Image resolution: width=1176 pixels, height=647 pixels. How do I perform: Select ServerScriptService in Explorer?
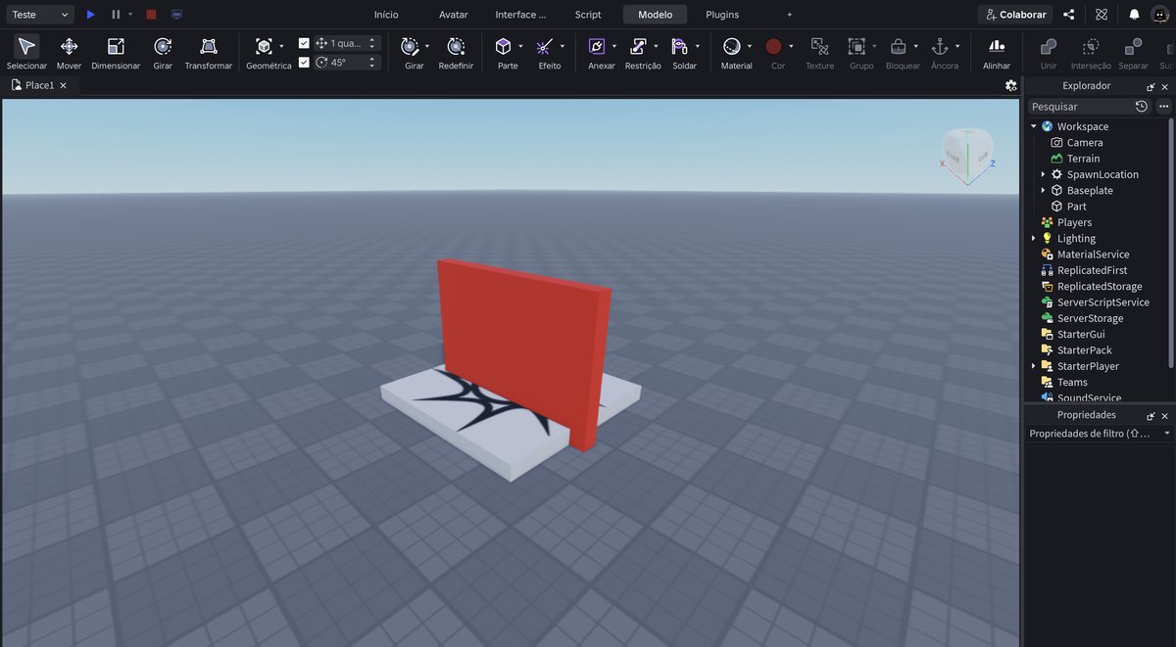point(1103,302)
